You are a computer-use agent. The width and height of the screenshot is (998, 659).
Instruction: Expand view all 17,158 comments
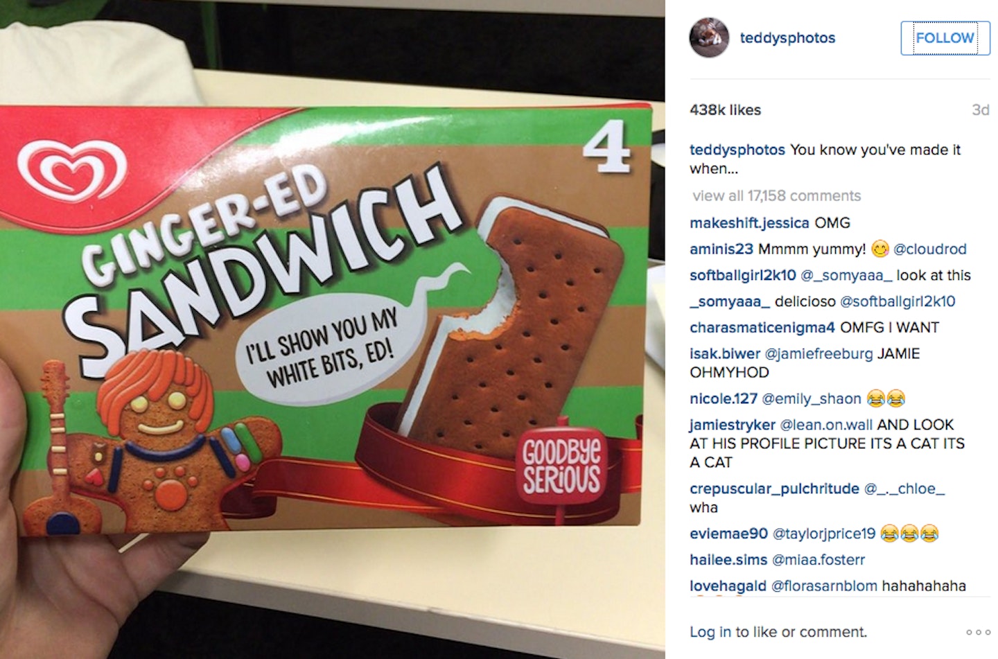coord(776,196)
